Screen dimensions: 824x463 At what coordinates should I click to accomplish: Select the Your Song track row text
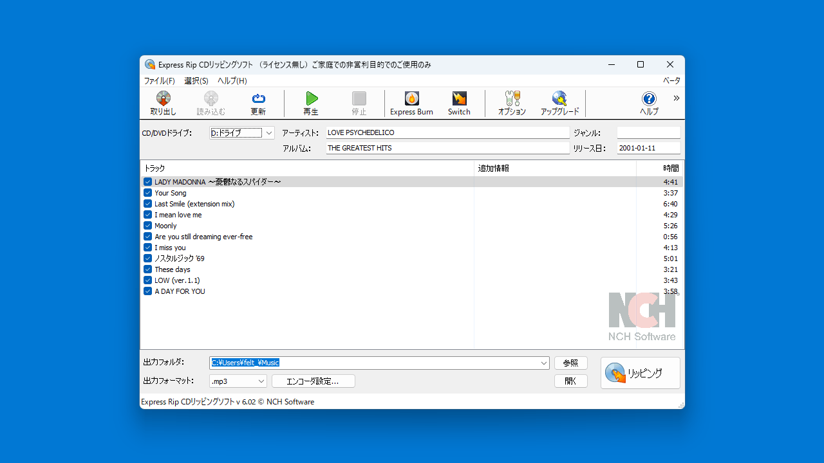click(x=171, y=193)
